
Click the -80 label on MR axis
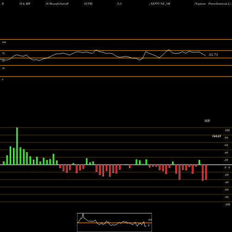(x=226, y=197)
